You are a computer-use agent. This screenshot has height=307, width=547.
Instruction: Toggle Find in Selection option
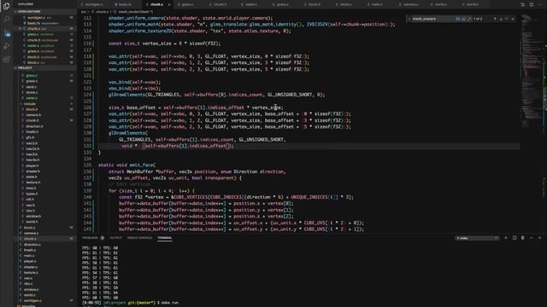pyautogui.click(x=507, y=19)
